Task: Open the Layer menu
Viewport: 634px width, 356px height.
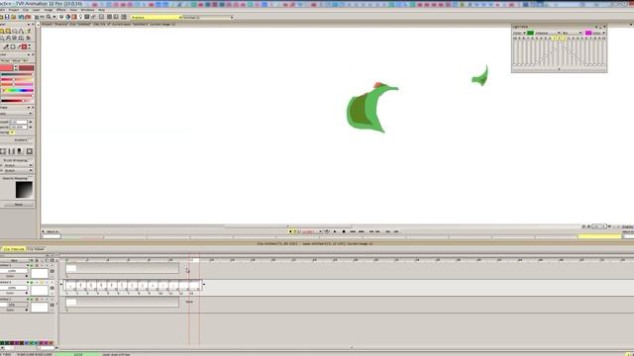Action: 36,10
